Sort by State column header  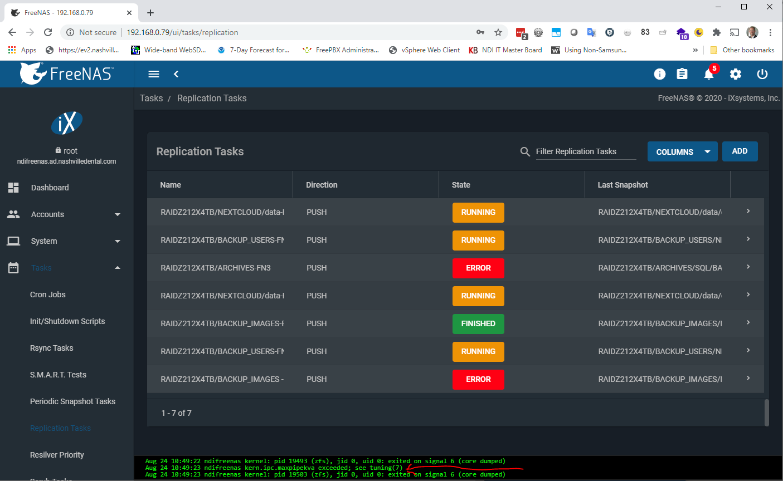pyautogui.click(x=461, y=185)
